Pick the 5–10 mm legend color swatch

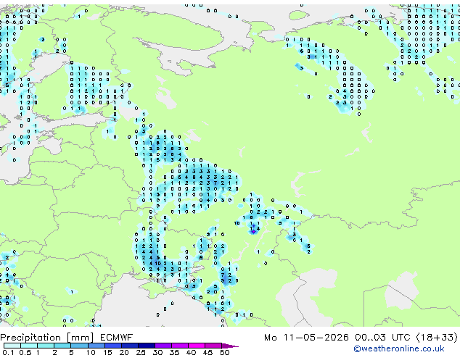[79, 346]
